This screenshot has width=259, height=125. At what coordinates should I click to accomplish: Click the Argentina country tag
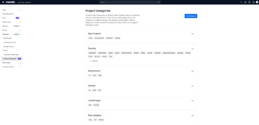coord(180,53)
